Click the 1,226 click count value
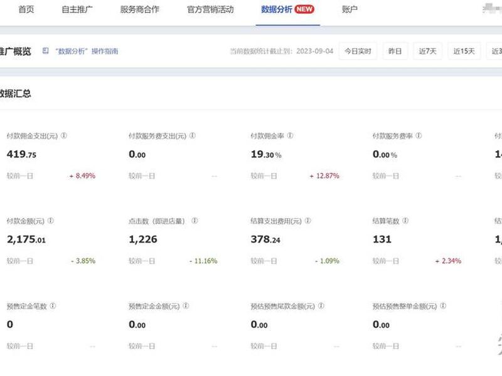Image resolution: width=502 pixels, height=376 pixels. pyautogui.click(x=143, y=239)
